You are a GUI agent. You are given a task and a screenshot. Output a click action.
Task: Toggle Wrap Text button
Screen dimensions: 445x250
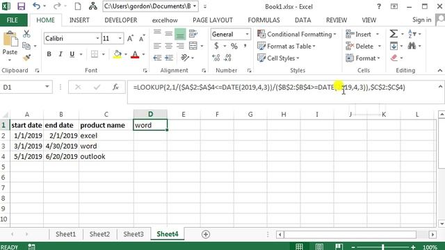click(193, 34)
